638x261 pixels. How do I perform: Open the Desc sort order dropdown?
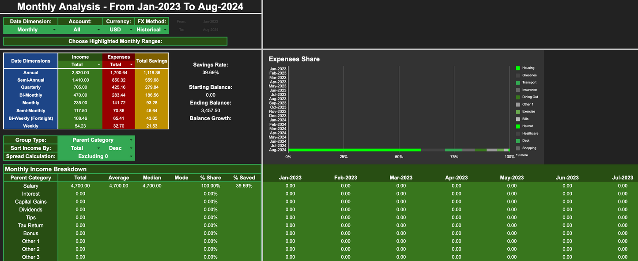118,148
